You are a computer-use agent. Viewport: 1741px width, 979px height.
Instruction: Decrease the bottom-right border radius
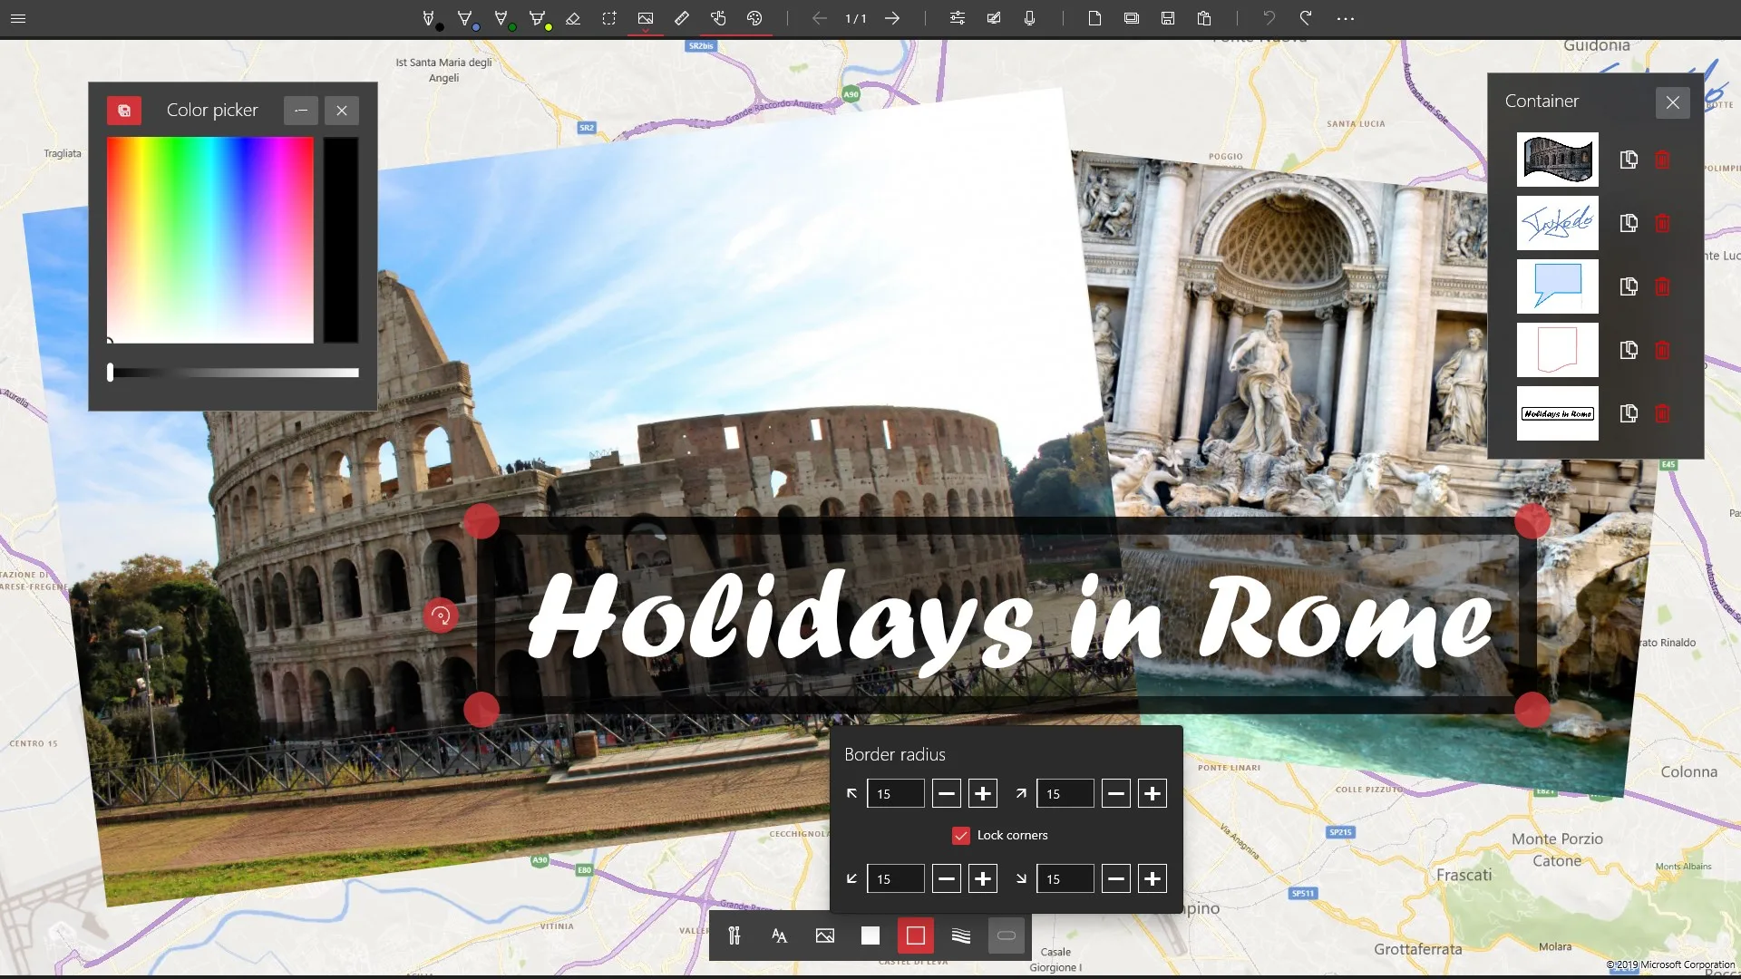tap(1116, 879)
